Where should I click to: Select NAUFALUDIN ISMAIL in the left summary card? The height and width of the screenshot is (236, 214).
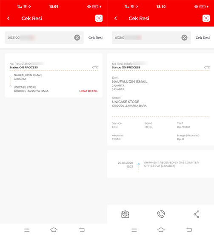[x=28, y=75]
